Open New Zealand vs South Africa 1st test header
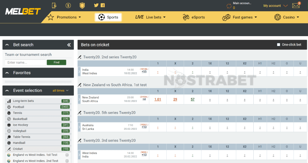 point(115,85)
